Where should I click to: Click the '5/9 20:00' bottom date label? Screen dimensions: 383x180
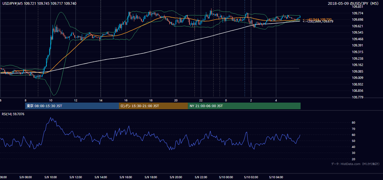[176, 177]
